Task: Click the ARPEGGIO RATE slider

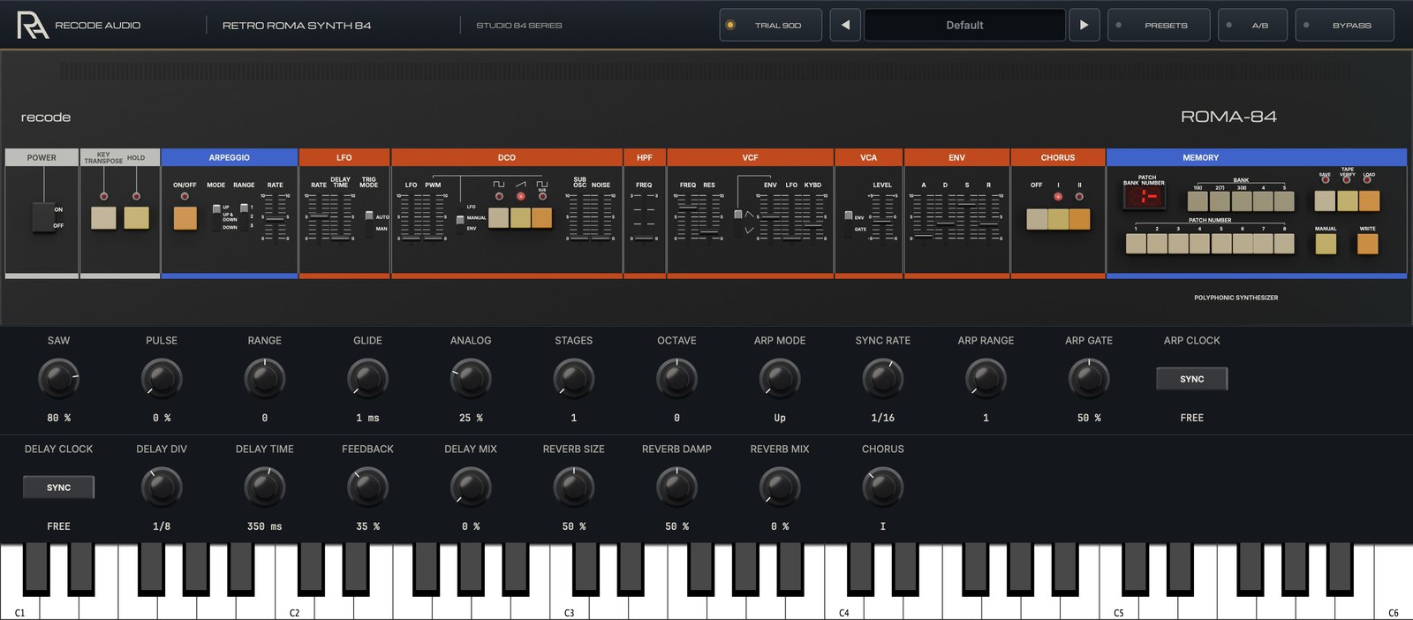Action: [276, 216]
